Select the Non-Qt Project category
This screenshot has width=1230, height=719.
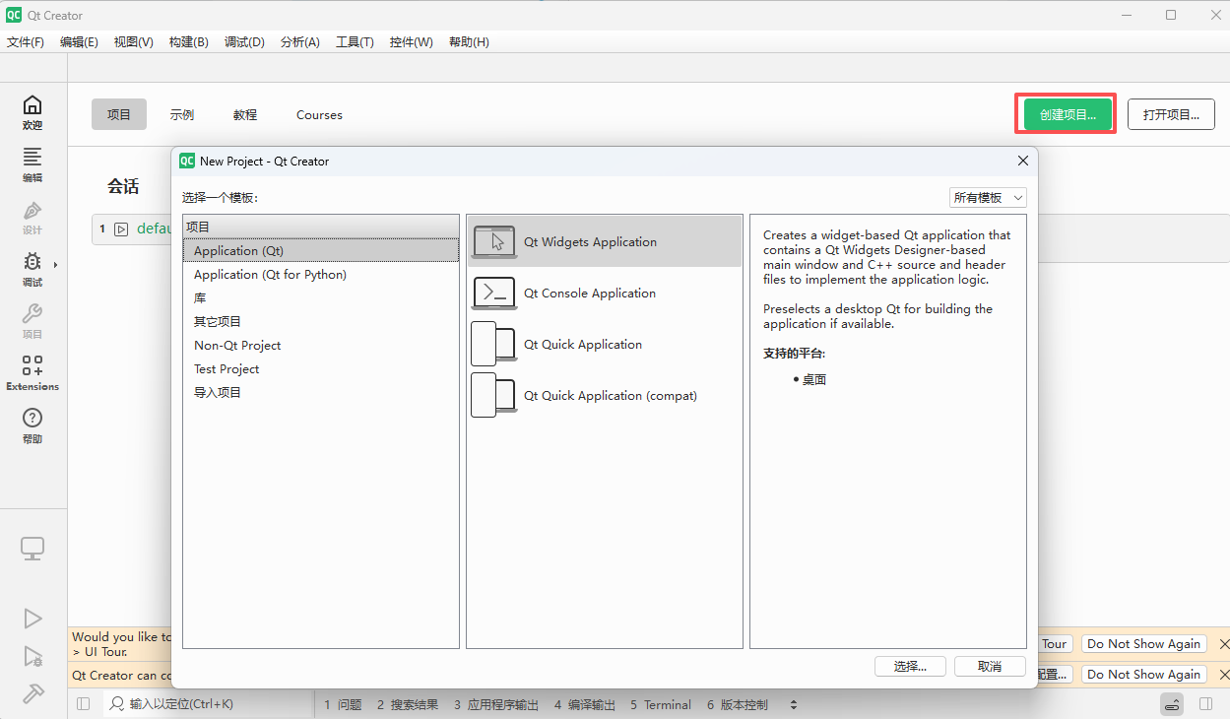coord(321,345)
